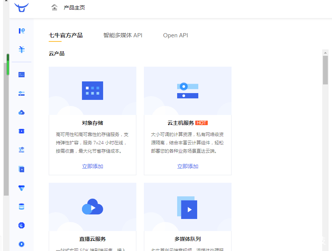Click the database cylinder icon in sidebar
The width and height of the screenshot is (332, 251).
coord(22,207)
